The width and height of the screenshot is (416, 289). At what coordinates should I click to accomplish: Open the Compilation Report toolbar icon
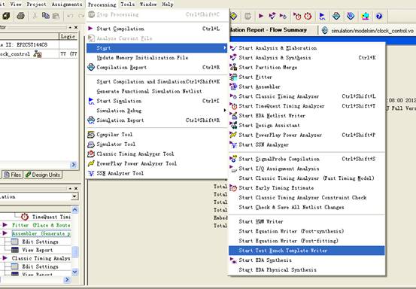pyautogui.click(x=336, y=17)
